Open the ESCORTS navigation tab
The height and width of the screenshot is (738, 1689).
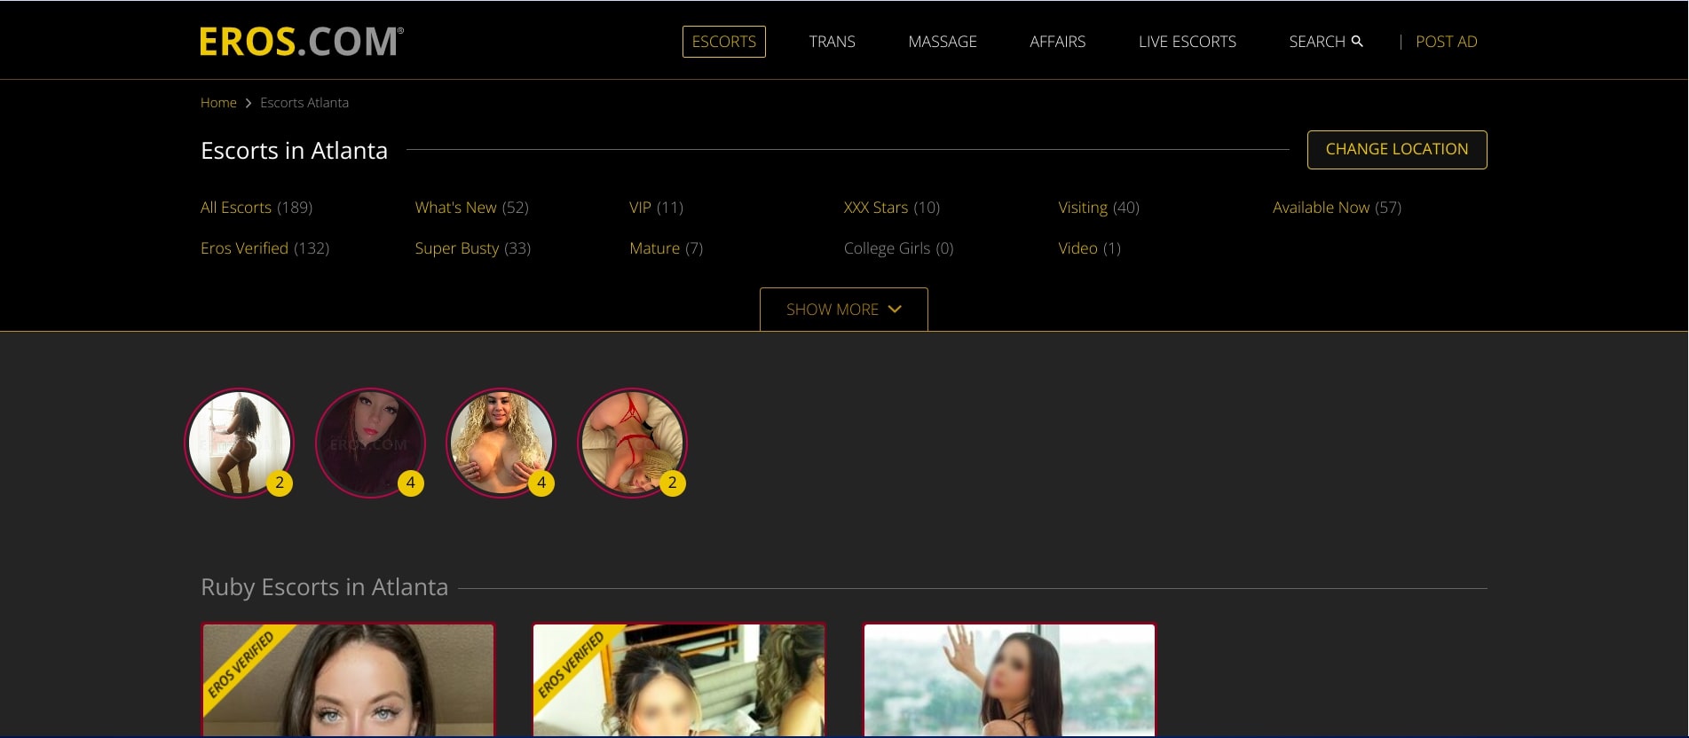coord(724,42)
